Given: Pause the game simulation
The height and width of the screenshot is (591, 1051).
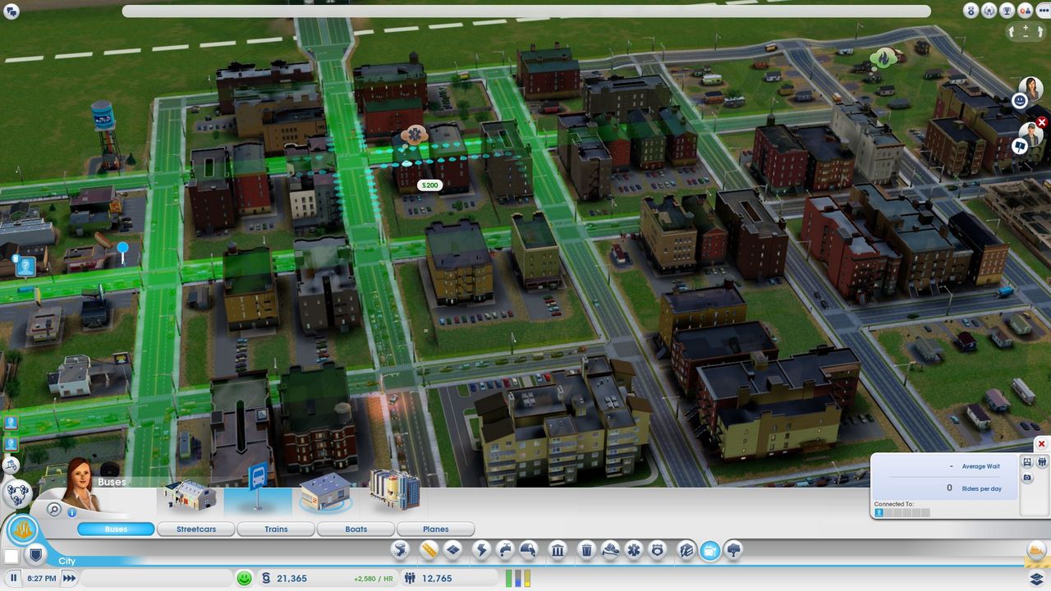Looking at the screenshot, I should (x=14, y=579).
